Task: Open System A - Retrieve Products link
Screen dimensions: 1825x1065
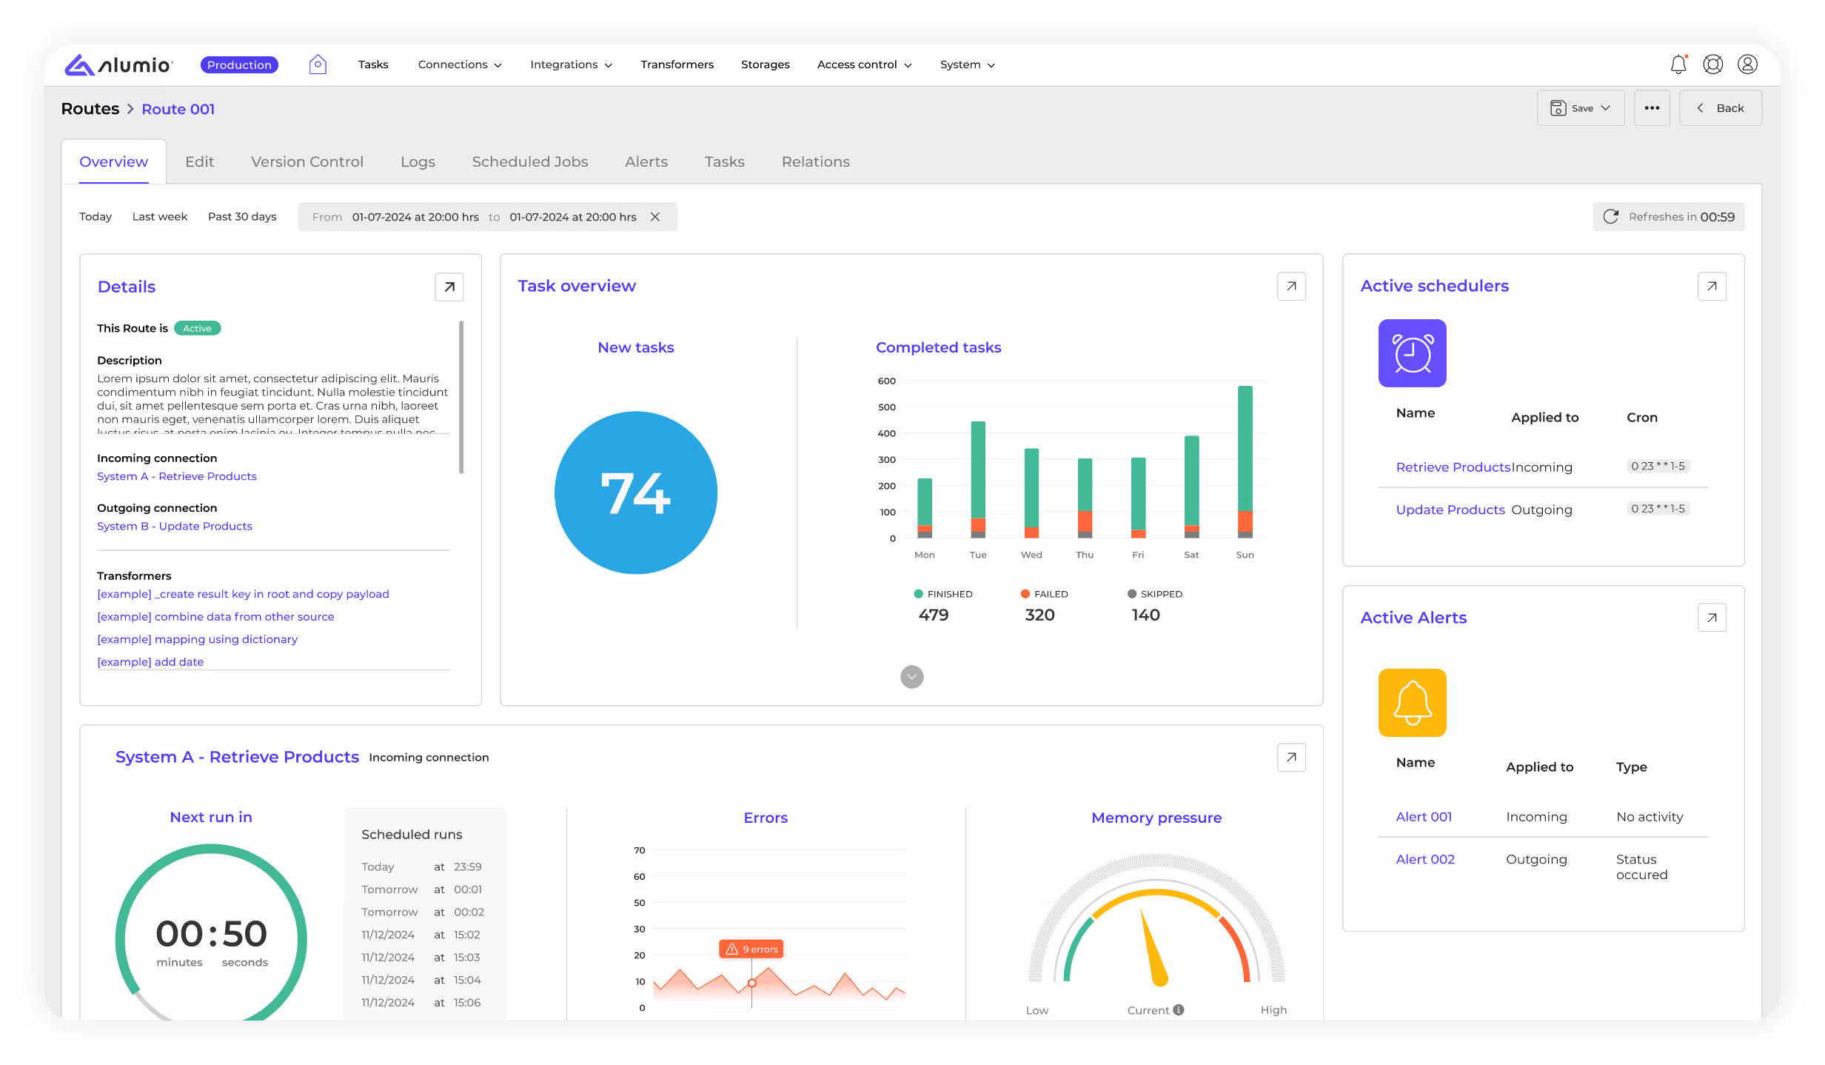Action: 177,476
